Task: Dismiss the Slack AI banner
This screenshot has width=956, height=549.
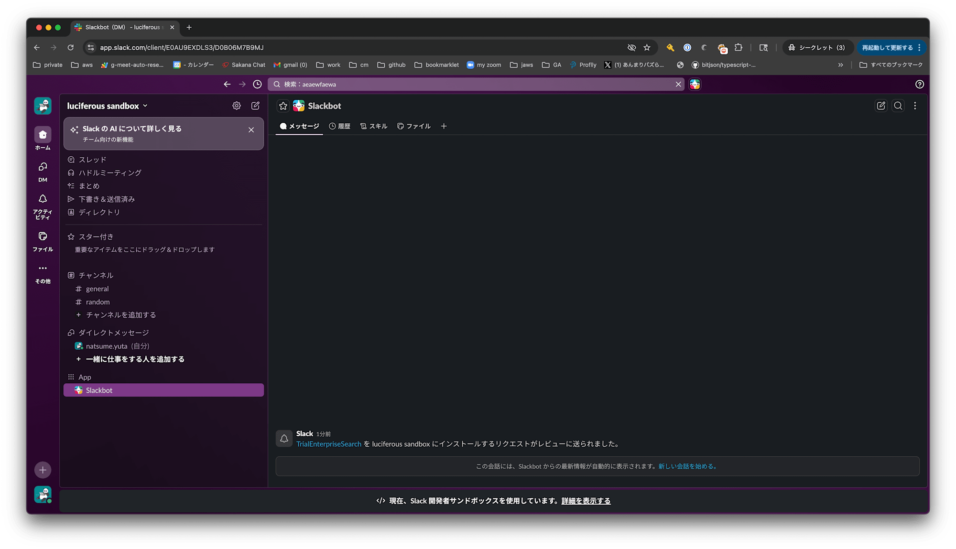Action: point(251,130)
